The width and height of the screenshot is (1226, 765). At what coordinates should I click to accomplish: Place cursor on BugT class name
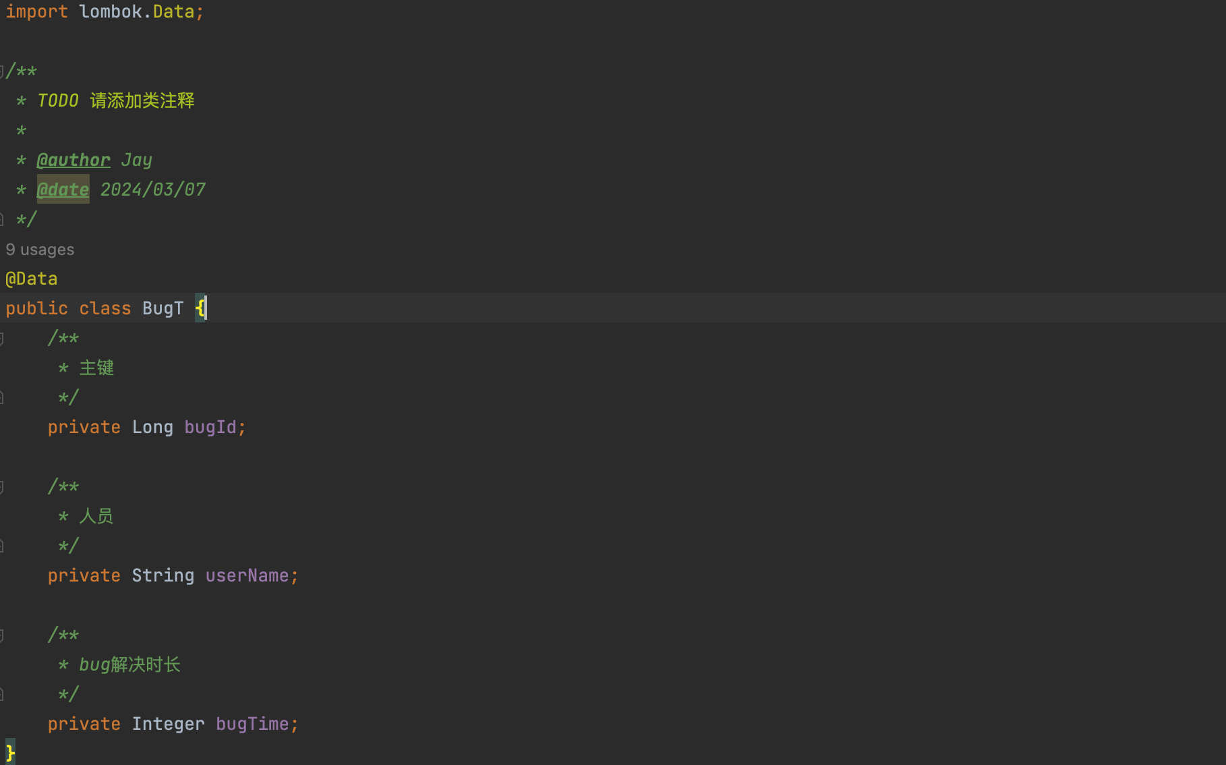coord(163,308)
